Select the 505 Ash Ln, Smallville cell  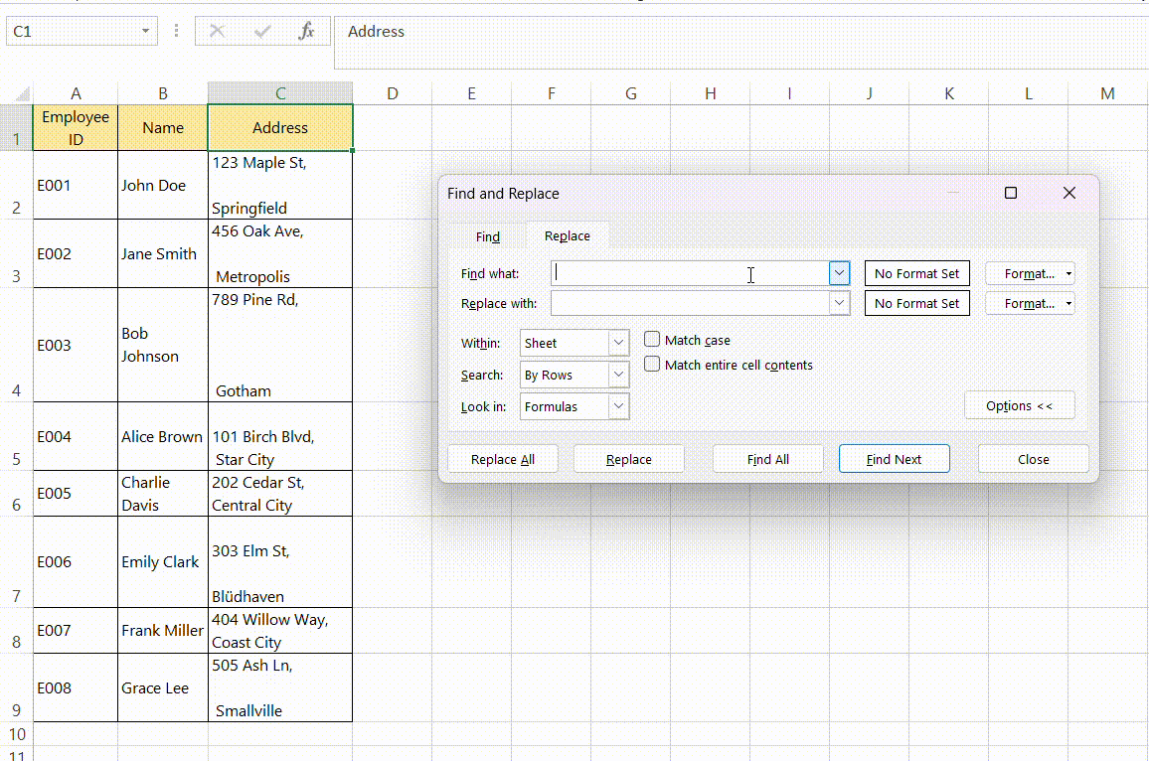[280, 687]
